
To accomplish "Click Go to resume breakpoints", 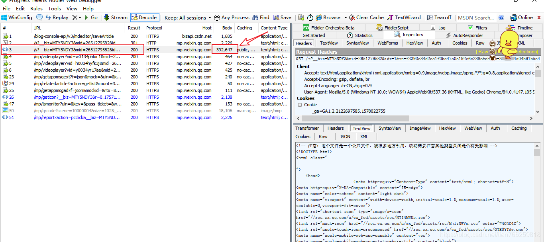I will coord(91,18).
